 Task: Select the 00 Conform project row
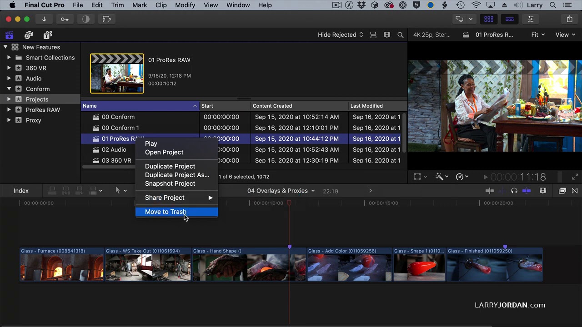point(241,117)
